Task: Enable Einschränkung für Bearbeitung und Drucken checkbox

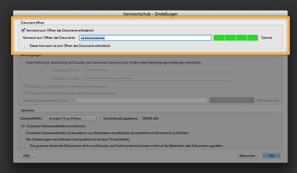Action: tap(23, 62)
